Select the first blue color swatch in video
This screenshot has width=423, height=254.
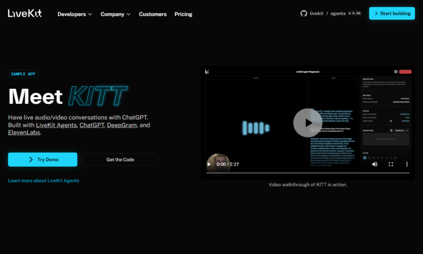365,158
